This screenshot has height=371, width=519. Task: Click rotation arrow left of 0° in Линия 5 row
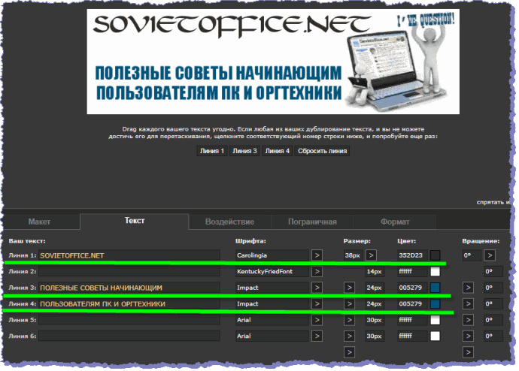[468, 320]
